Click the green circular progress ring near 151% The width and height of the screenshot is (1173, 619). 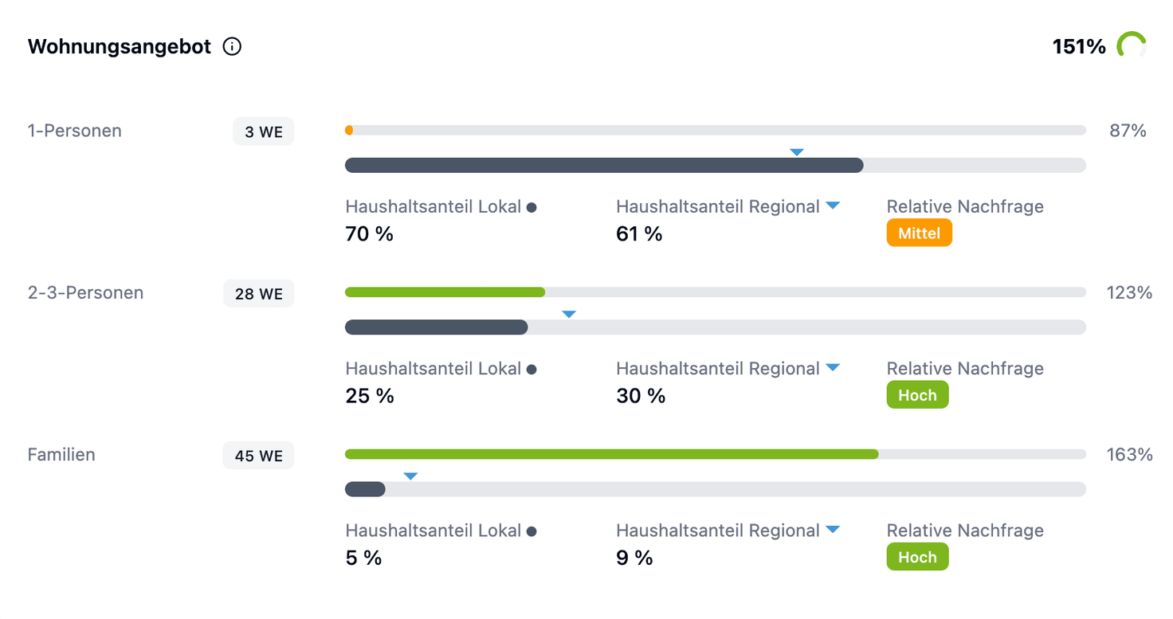click(x=1132, y=46)
